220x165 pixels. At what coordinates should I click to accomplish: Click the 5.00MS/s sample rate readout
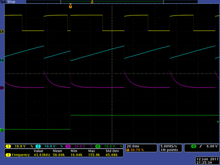tap(169, 146)
